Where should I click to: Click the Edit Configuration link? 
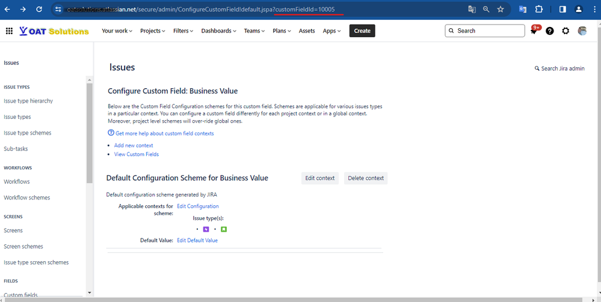tap(198, 207)
